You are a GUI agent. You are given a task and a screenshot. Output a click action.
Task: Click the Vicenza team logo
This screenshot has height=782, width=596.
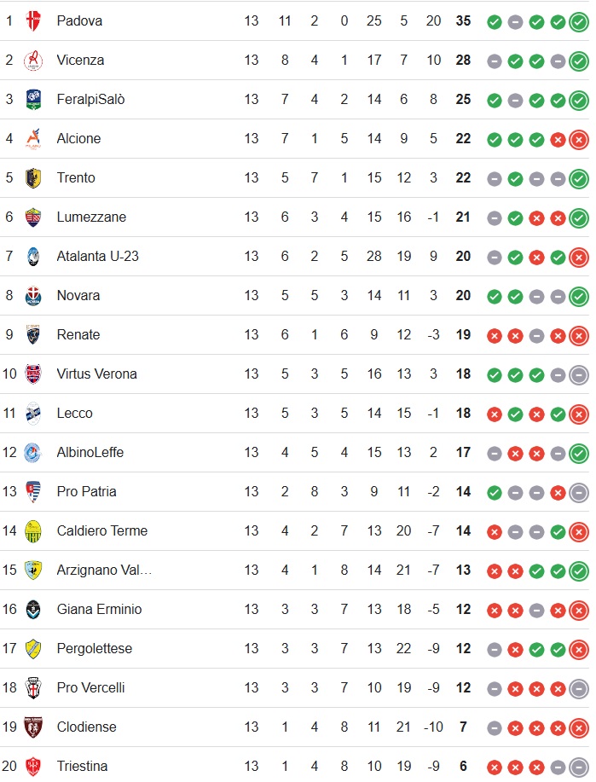click(x=33, y=60)
